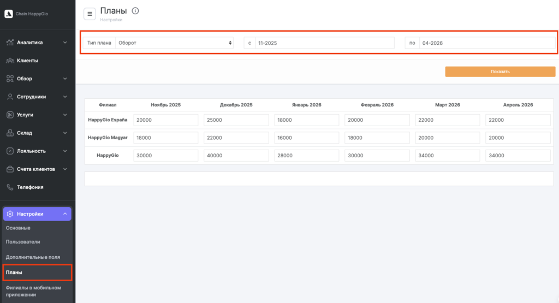The width and height of the screenshot is (559, 303).
Task: Open Телефония section in sidebar
Action: 29,187
